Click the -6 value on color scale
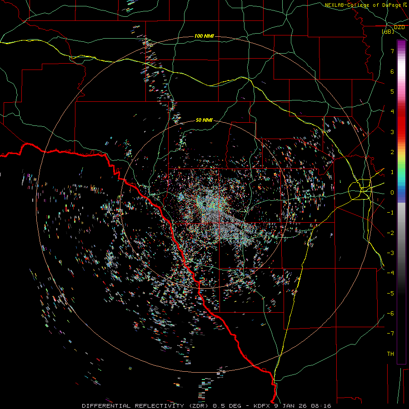 pos(390,314)
